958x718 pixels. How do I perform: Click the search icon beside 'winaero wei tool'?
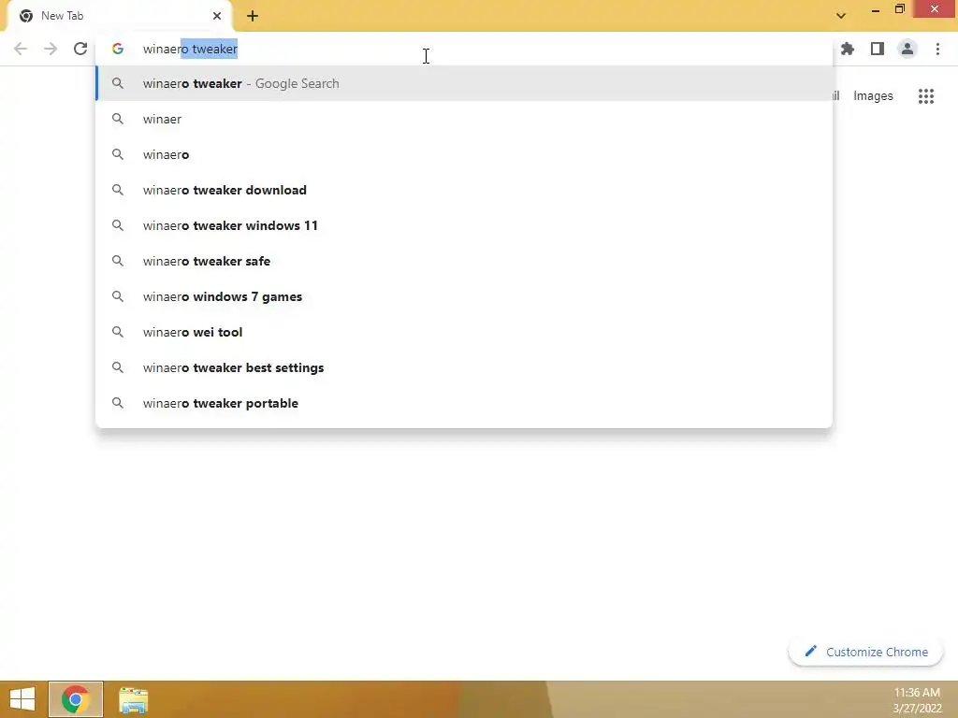click(118, 332)
